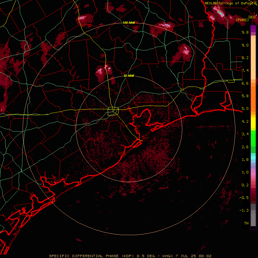Click the 7.4 scale value
The image size is (258, 258).
click(245, 71)
